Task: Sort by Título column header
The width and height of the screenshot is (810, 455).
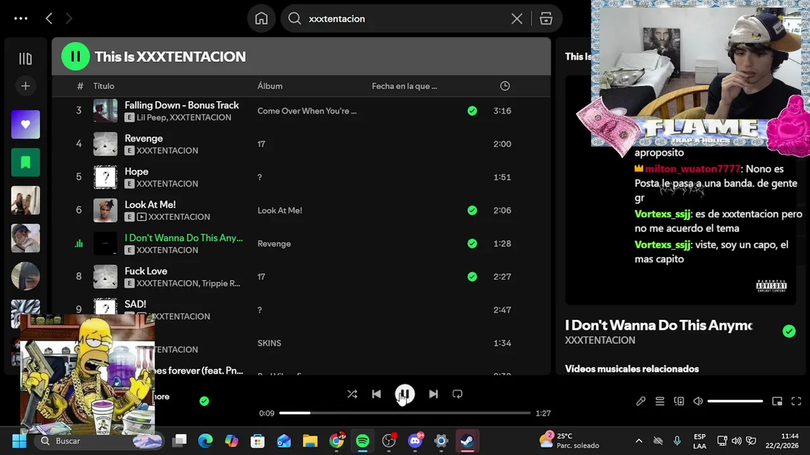Action: [x=104, y=86]
